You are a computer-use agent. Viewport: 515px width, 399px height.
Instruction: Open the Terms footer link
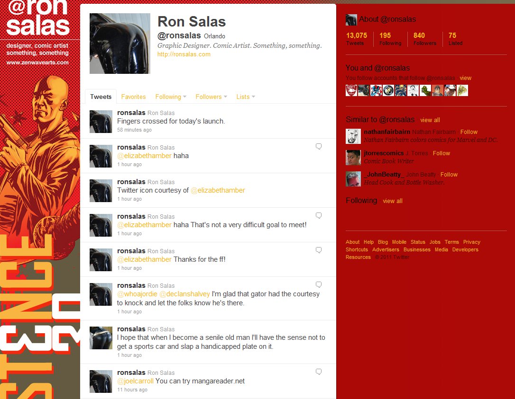(451, 242)
